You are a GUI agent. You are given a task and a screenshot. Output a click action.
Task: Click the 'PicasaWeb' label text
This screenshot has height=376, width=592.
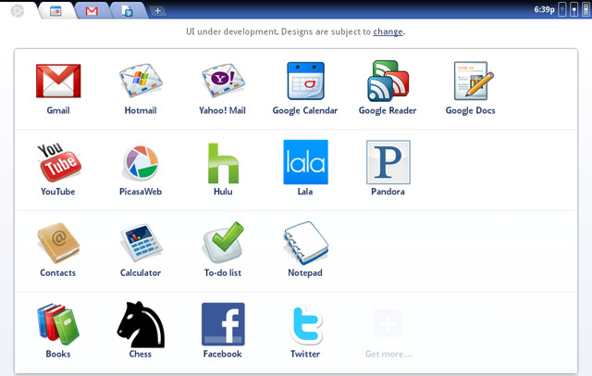click(x=141, y=192)
